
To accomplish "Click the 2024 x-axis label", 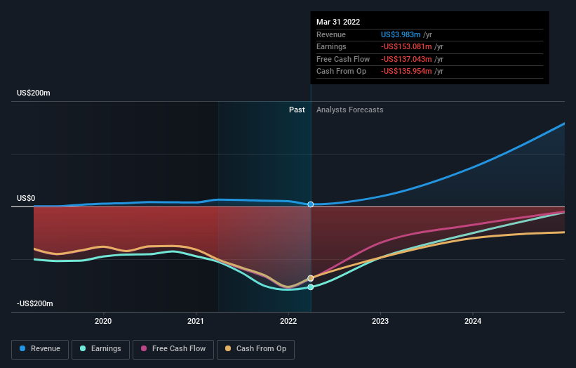I will click(473, 321).
